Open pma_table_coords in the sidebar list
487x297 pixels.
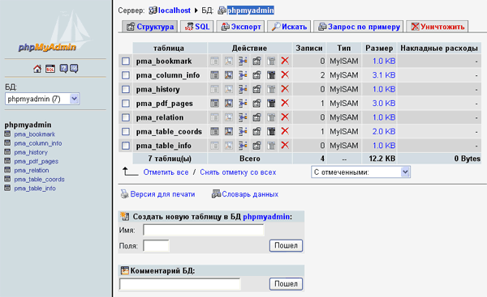(x=39, y=180)
